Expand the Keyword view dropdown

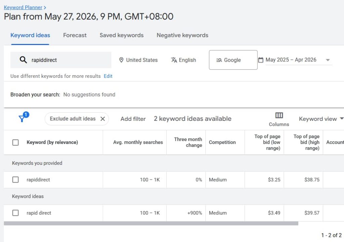(x=321, y=119)
